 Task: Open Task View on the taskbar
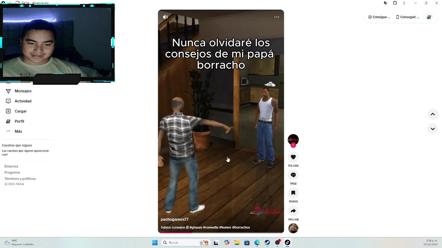pos(216,242)
